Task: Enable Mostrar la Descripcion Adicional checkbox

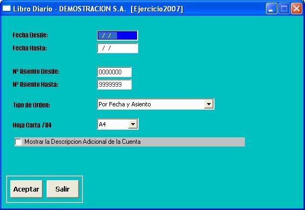Action: [x=18, y=142]
